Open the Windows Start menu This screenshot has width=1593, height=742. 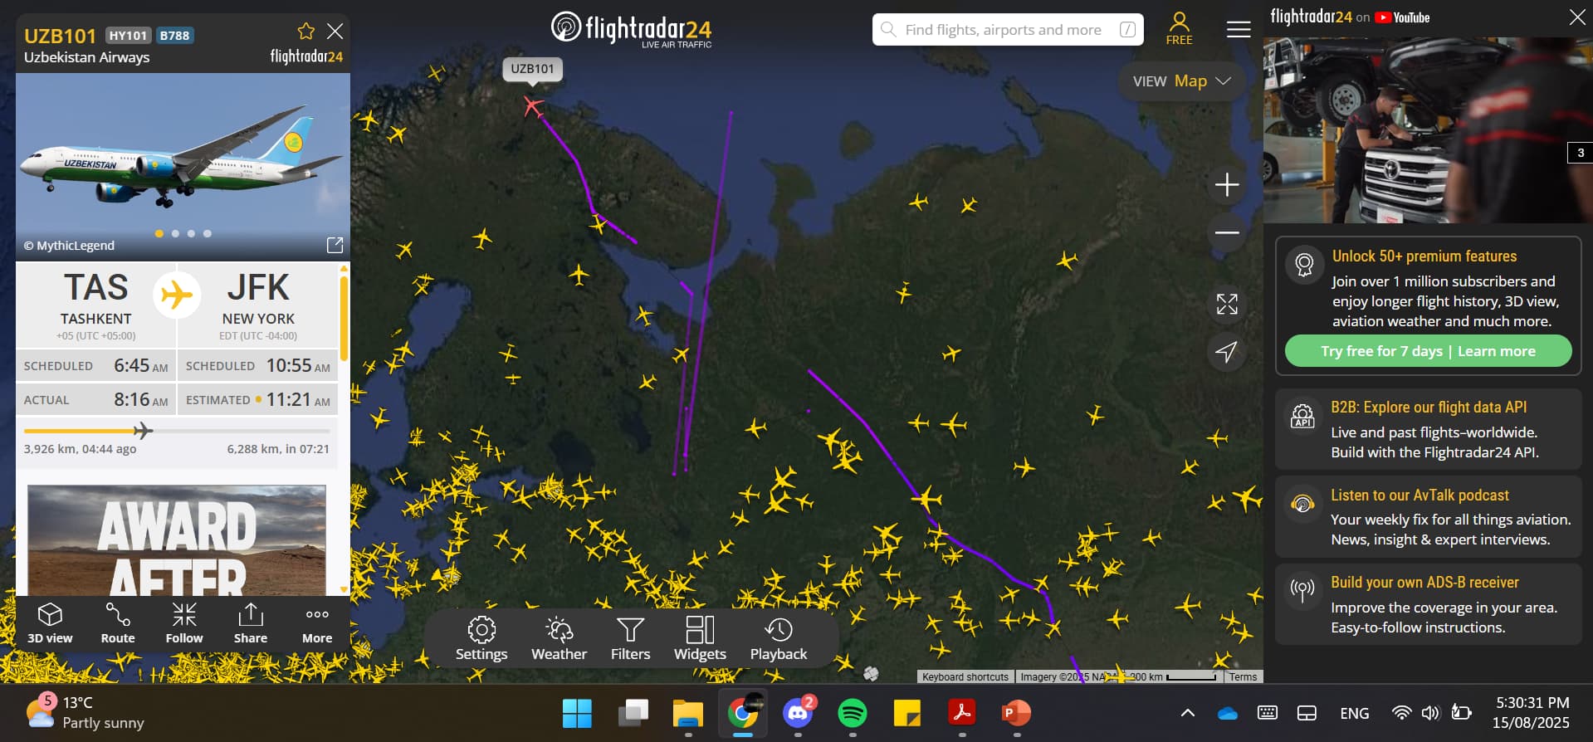pos(577,714)
